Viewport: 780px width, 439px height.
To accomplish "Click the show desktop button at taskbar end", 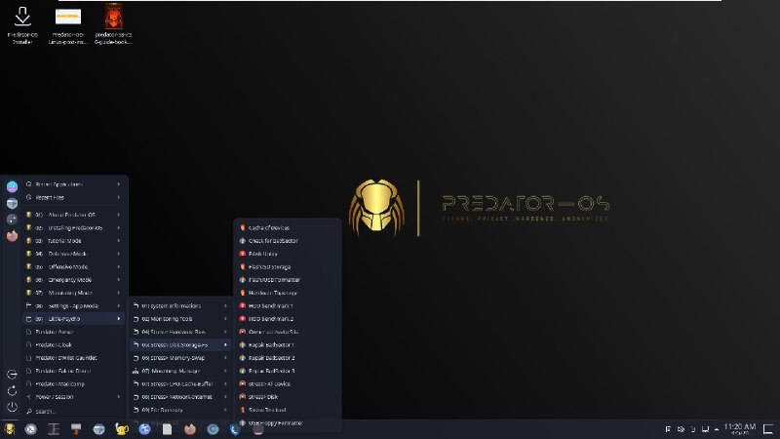I will (768, 429).
